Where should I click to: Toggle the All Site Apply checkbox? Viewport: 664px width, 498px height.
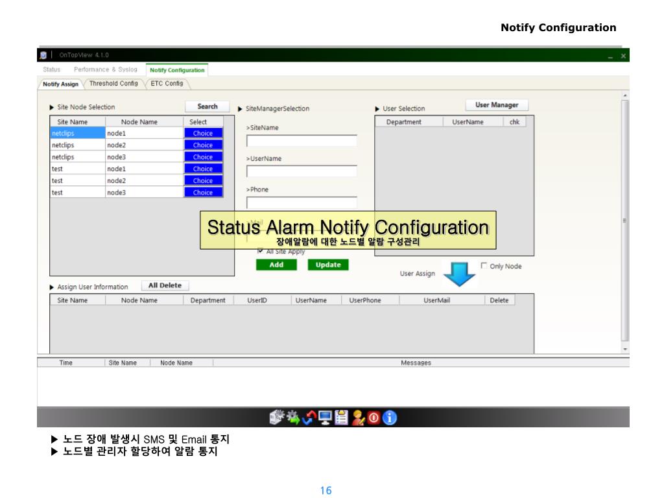(x=260, y=251)
